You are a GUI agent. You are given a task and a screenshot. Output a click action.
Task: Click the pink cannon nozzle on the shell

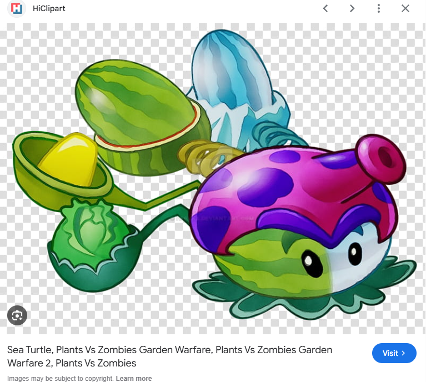[x=379, y=158]
